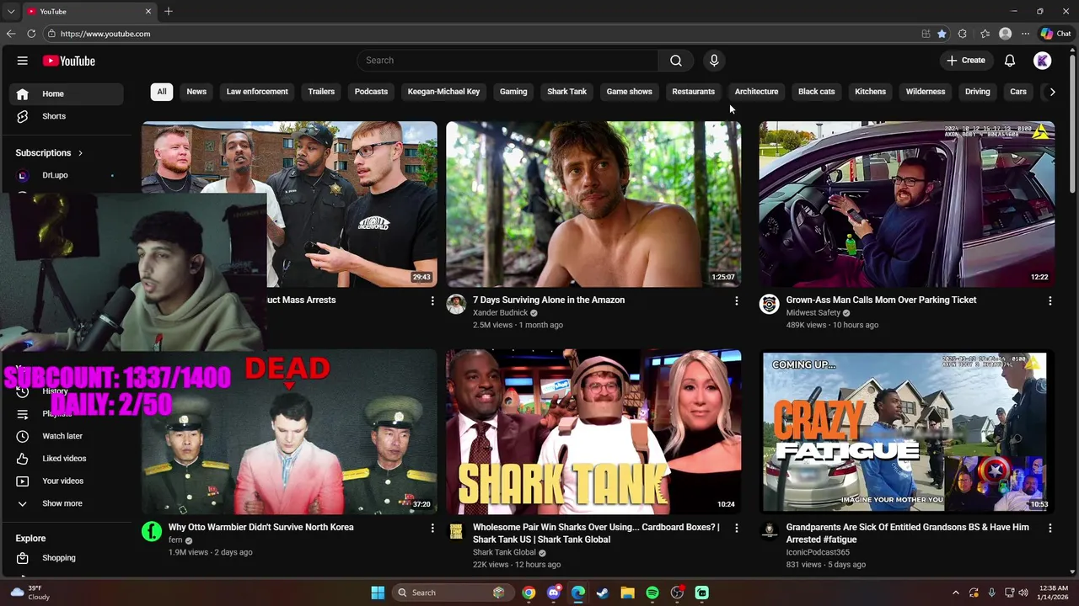Open the Edge favorites list icon
This screenshot has height=606, width=1079.
985,34
